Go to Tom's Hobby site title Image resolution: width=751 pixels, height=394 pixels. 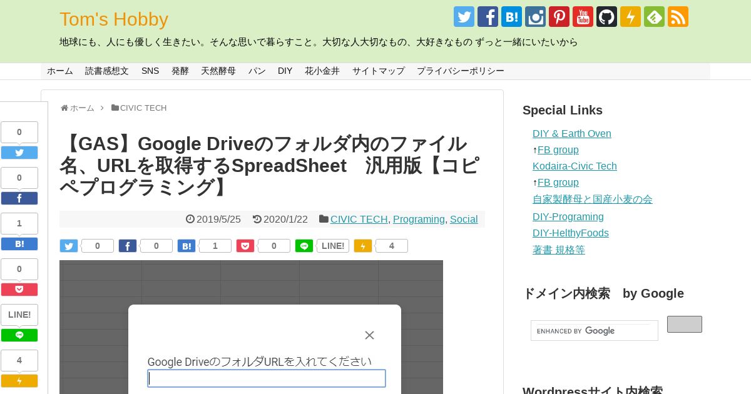tap(114, 19)
